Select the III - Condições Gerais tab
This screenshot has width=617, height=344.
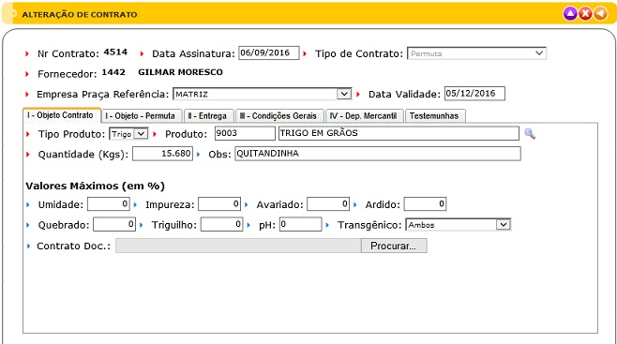coord(279,116)
